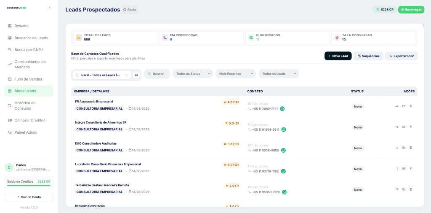431x213 pixels.
Task: Open WhatsApp chat for Intègre Consultoria de Alimentos
Action: click(284, 129)
